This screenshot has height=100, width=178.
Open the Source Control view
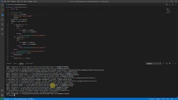click(x=2, y=15)
